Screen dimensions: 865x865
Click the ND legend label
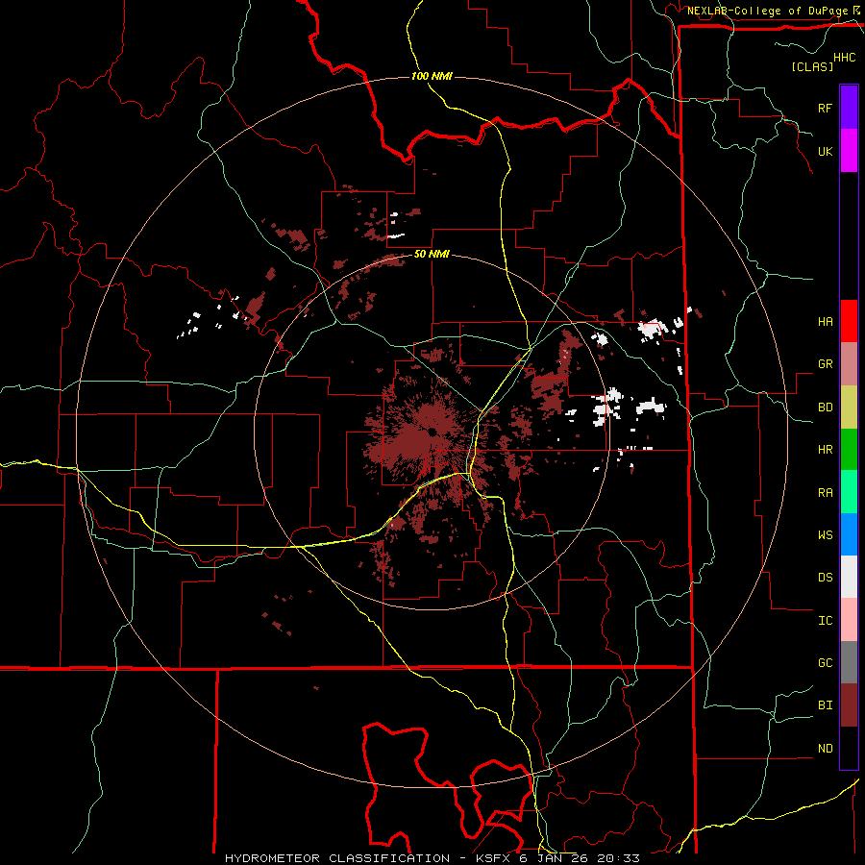825,749
